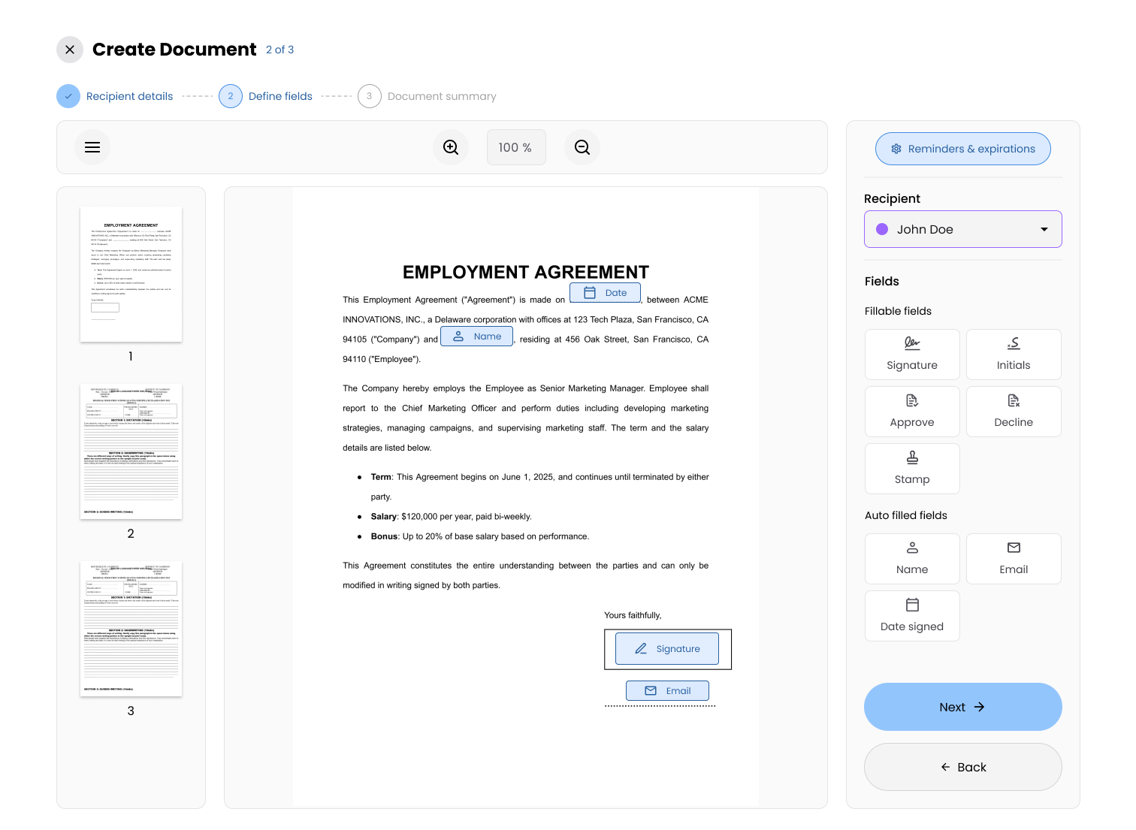Add a Decline field
Screen dimensions: 1136x830
1014,411
